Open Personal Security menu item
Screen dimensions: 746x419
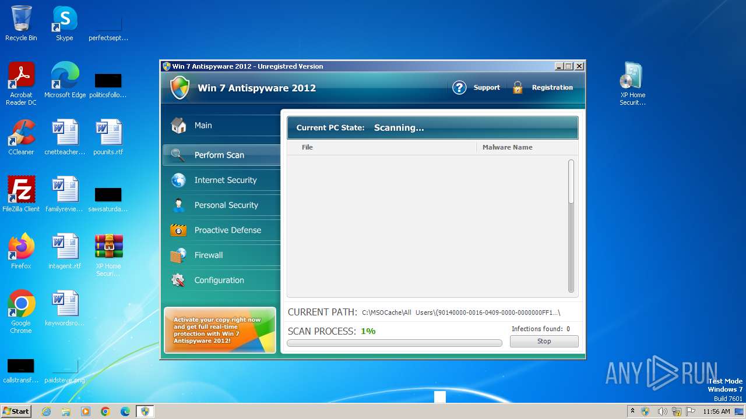[221, 205]
